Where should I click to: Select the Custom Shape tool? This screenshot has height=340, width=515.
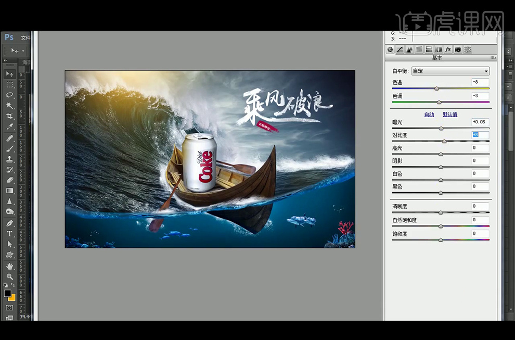(x=9, y=255)
